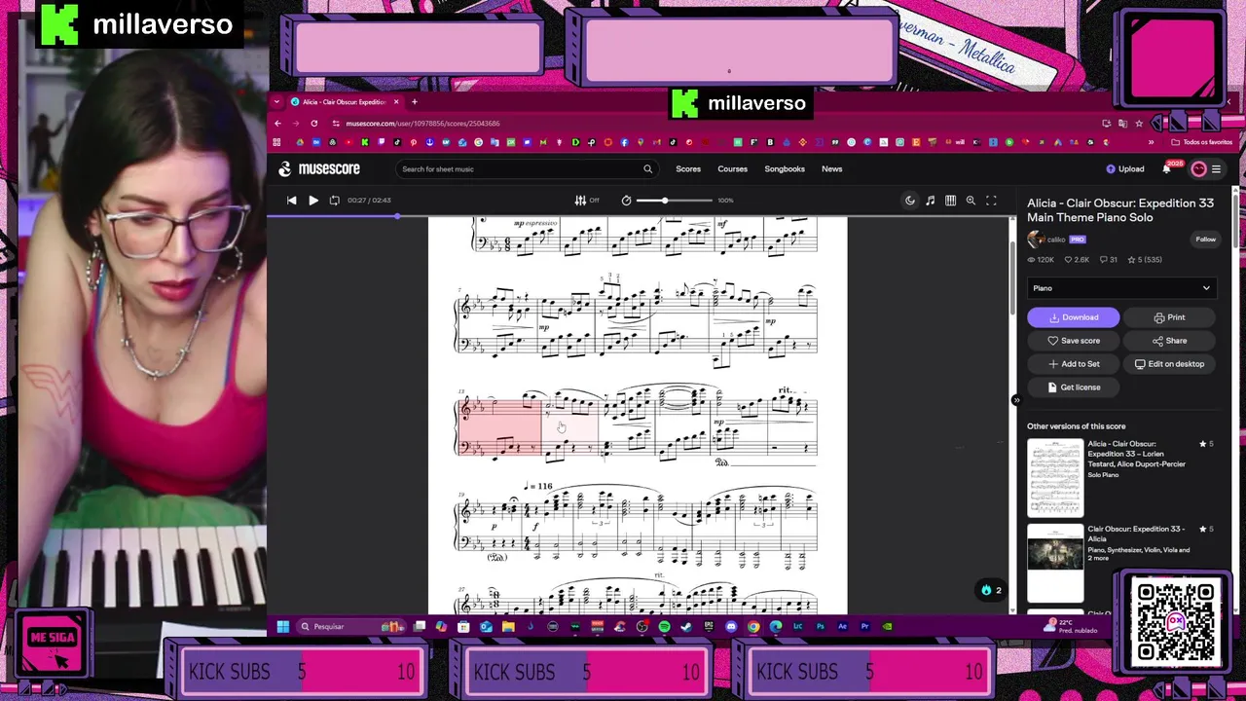Image resolution: width=1246 pixels, height=701 pixels.
Task: Play the Alicia score
Action: pos(313,200)
